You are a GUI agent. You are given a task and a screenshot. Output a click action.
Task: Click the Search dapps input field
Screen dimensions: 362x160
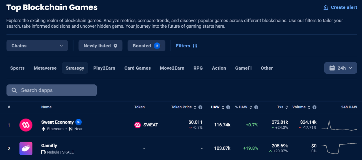52,90
